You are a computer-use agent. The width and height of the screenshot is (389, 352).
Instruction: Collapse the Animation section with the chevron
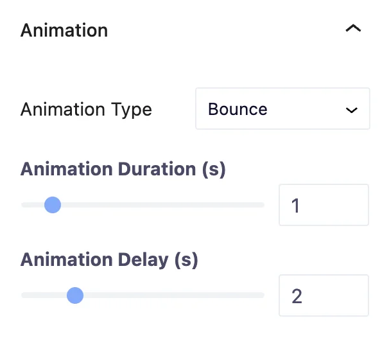pyautogui.click(x=353, y=28)
